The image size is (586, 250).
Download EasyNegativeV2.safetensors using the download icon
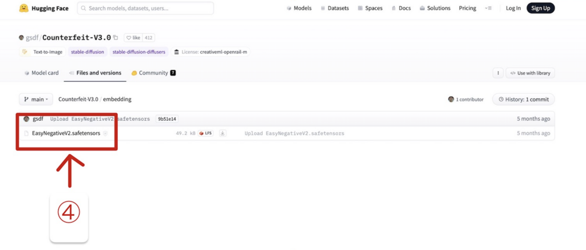tap(223, 133)
